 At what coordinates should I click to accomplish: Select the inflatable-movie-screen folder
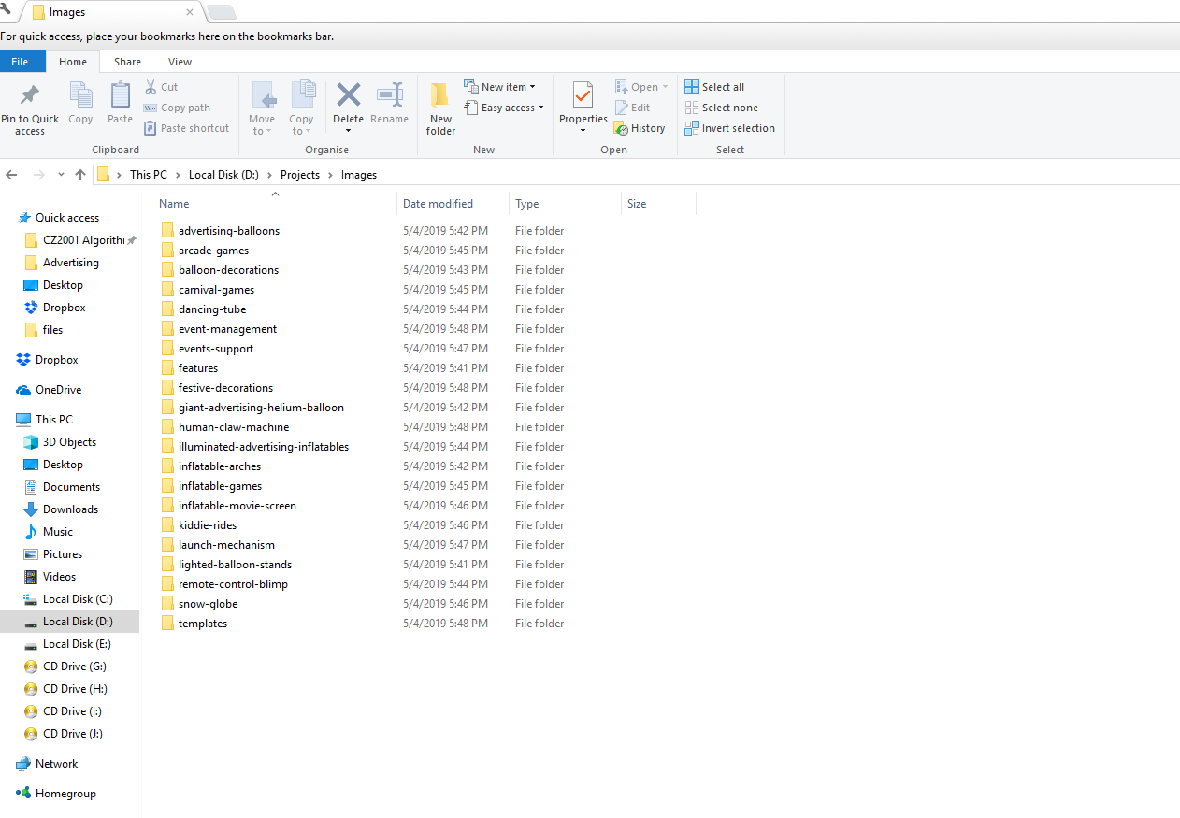[237, 506]
